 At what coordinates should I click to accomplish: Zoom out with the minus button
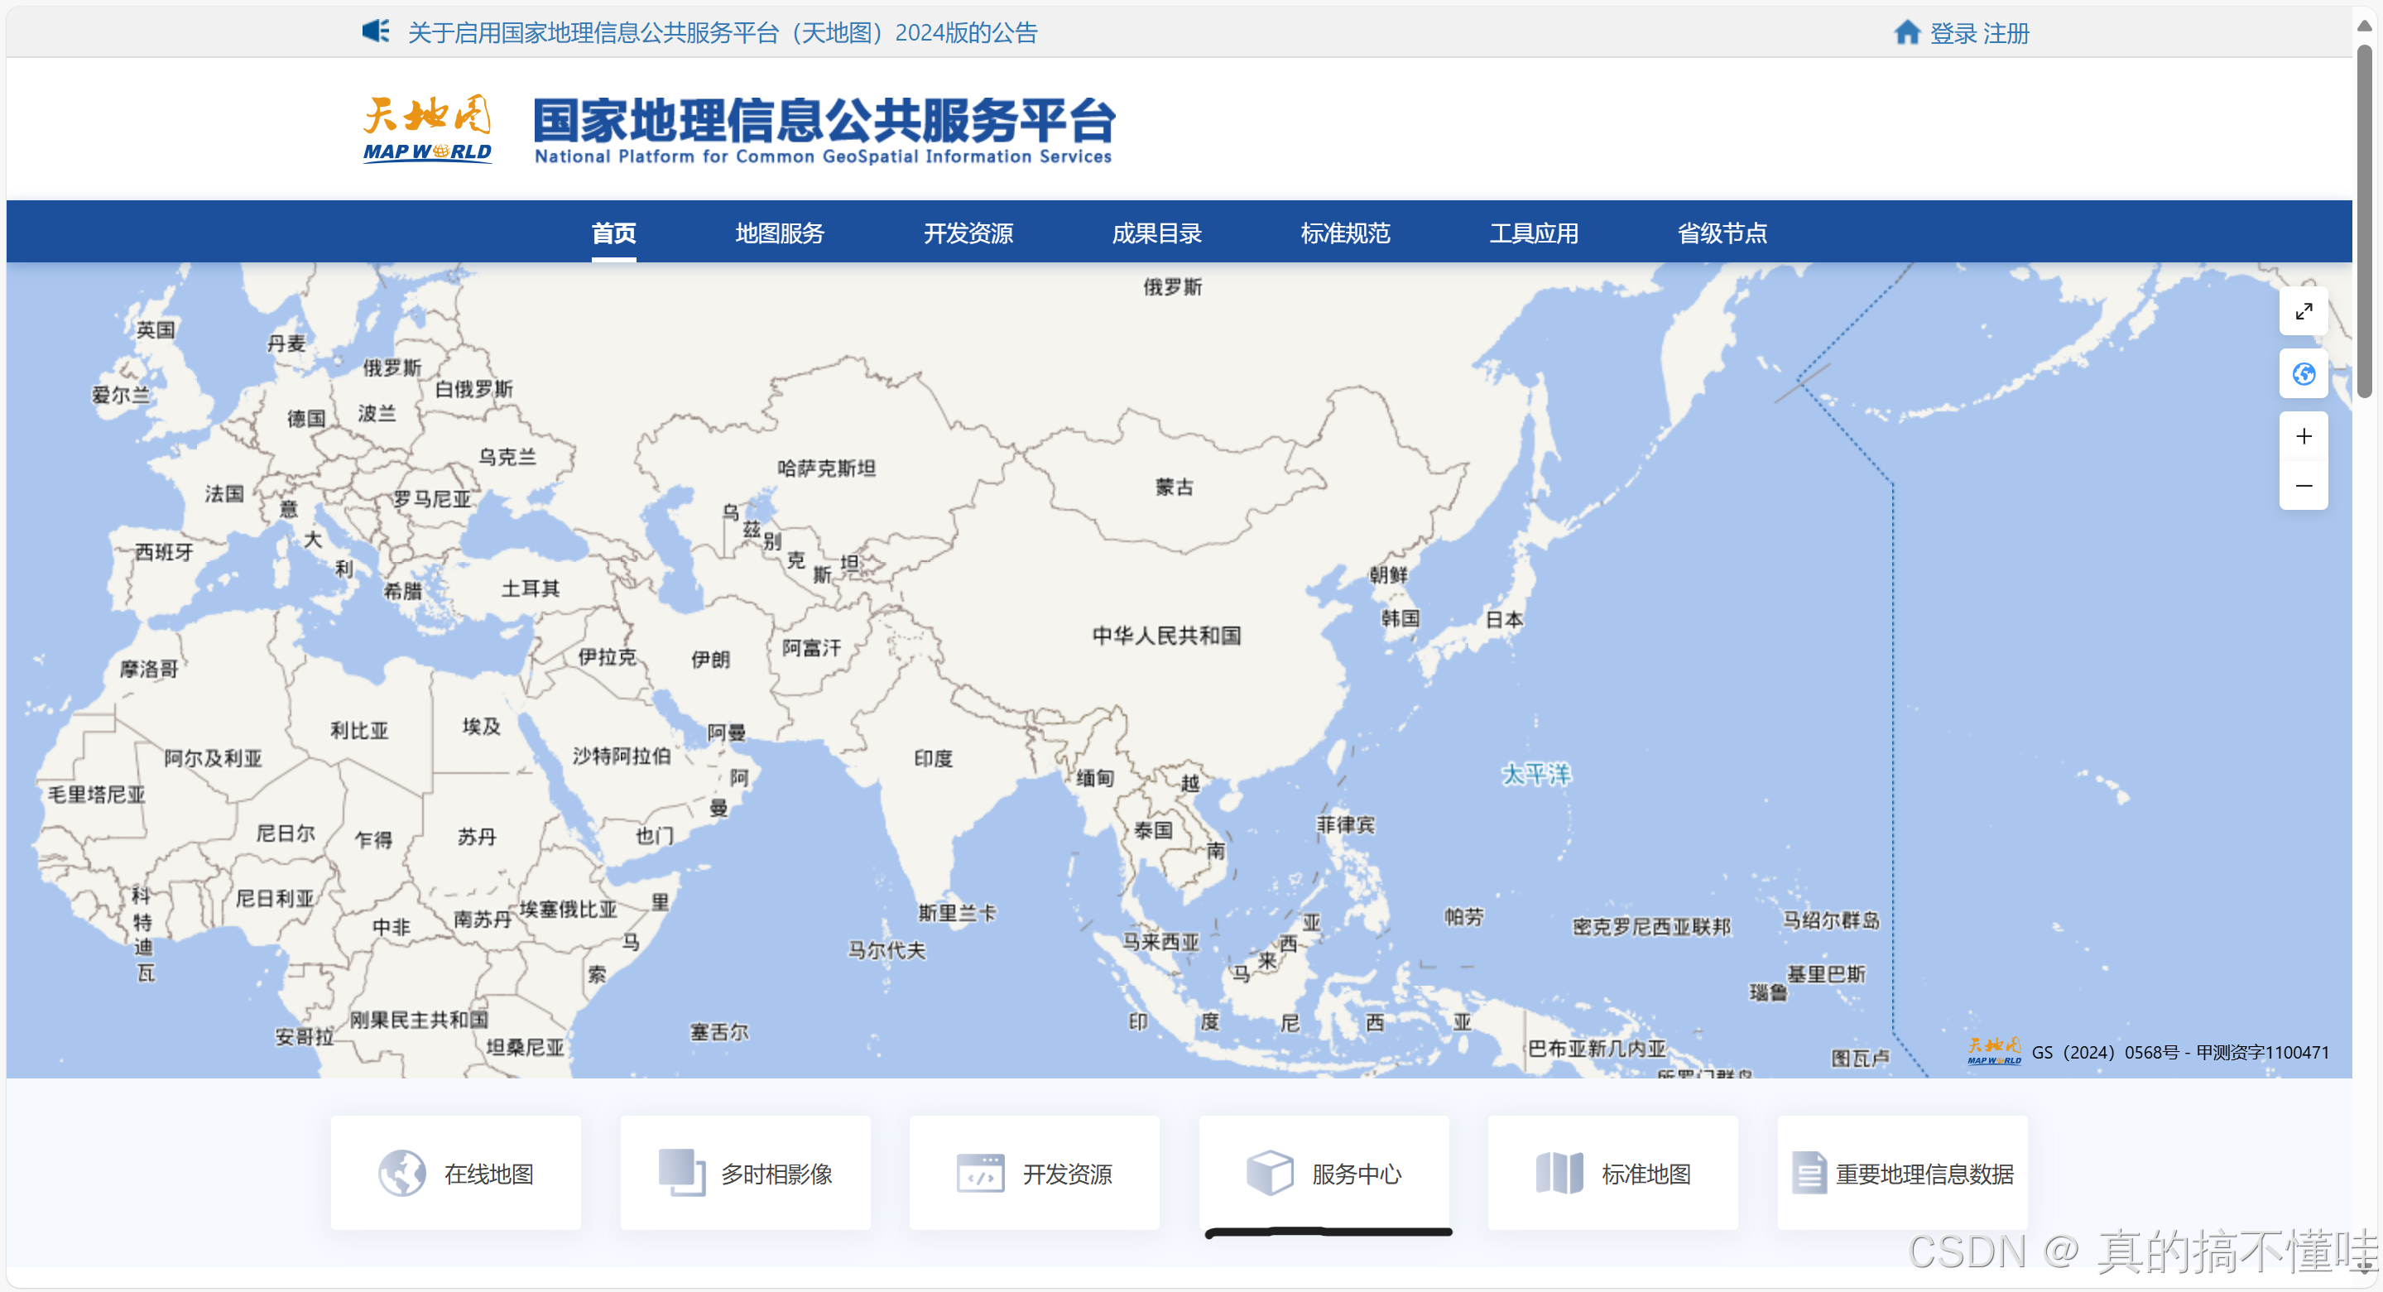(x=2303, y=486)
